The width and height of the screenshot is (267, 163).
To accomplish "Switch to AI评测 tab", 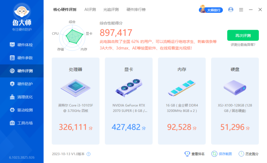I will [90, 10].
